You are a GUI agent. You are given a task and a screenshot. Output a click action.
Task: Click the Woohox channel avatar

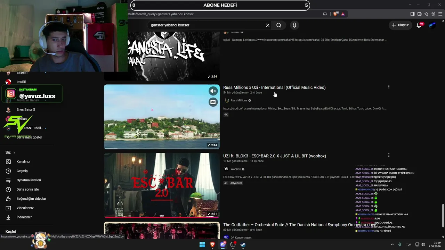(226, 169)
